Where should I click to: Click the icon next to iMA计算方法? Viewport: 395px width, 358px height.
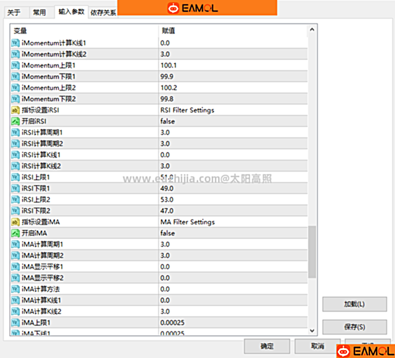pyautogui.click(x=15, y=289)
